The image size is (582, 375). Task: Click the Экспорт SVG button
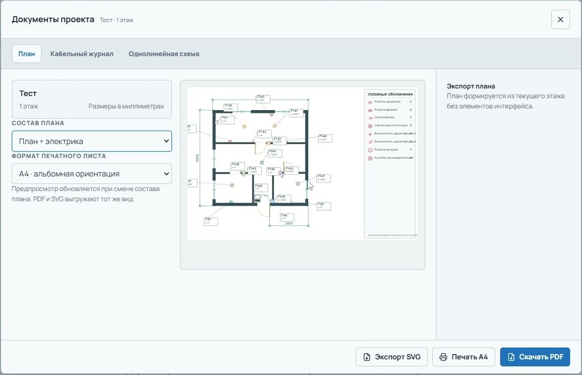click(392, 357)
